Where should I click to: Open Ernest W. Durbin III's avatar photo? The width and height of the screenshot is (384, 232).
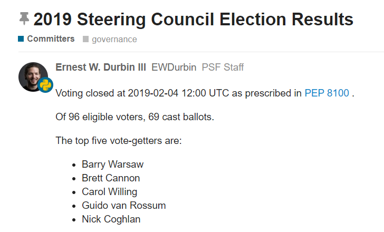tap(32, 75)
